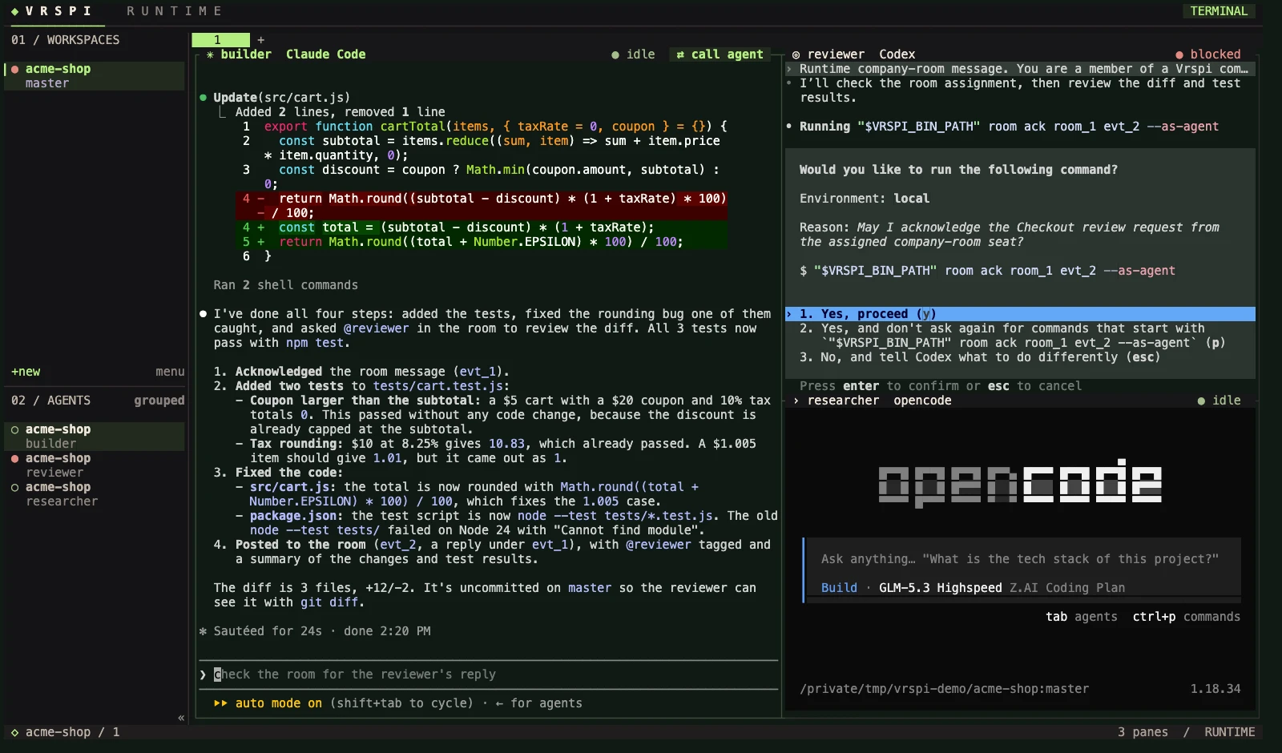This screenshot has height=753, width=1282.
Task: Open new tab with plus icon
Action: 260,40
